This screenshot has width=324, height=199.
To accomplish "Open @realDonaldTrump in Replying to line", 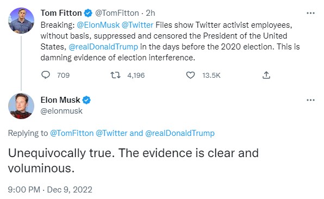I will tap(180, 133).
